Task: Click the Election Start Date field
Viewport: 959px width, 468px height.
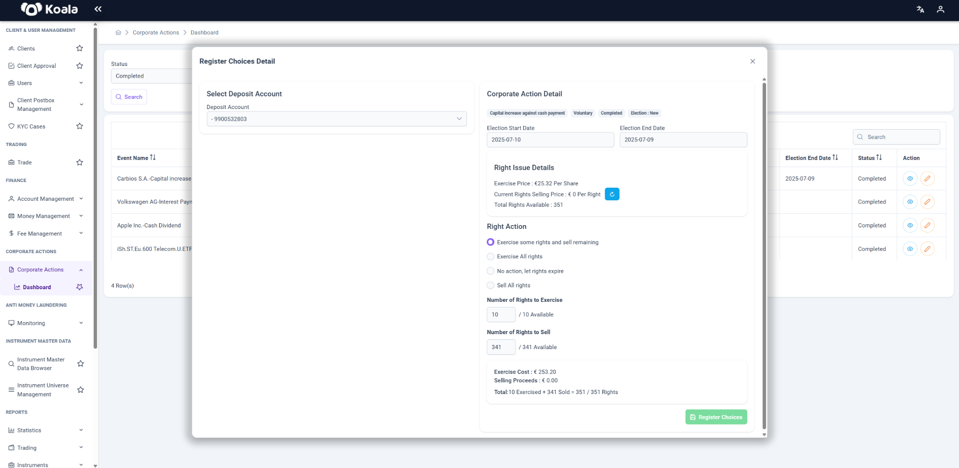Action: click(x=550, y=139)
